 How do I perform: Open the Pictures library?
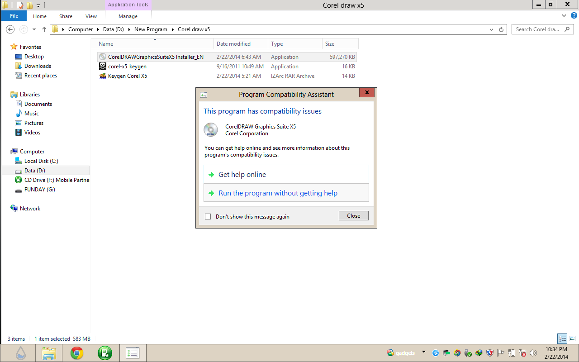34,123
